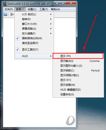Click the open ROM folder toolbar icon
Image resolution: width=106 pixels, height=130 pixels.
click(x=5, y=14)
